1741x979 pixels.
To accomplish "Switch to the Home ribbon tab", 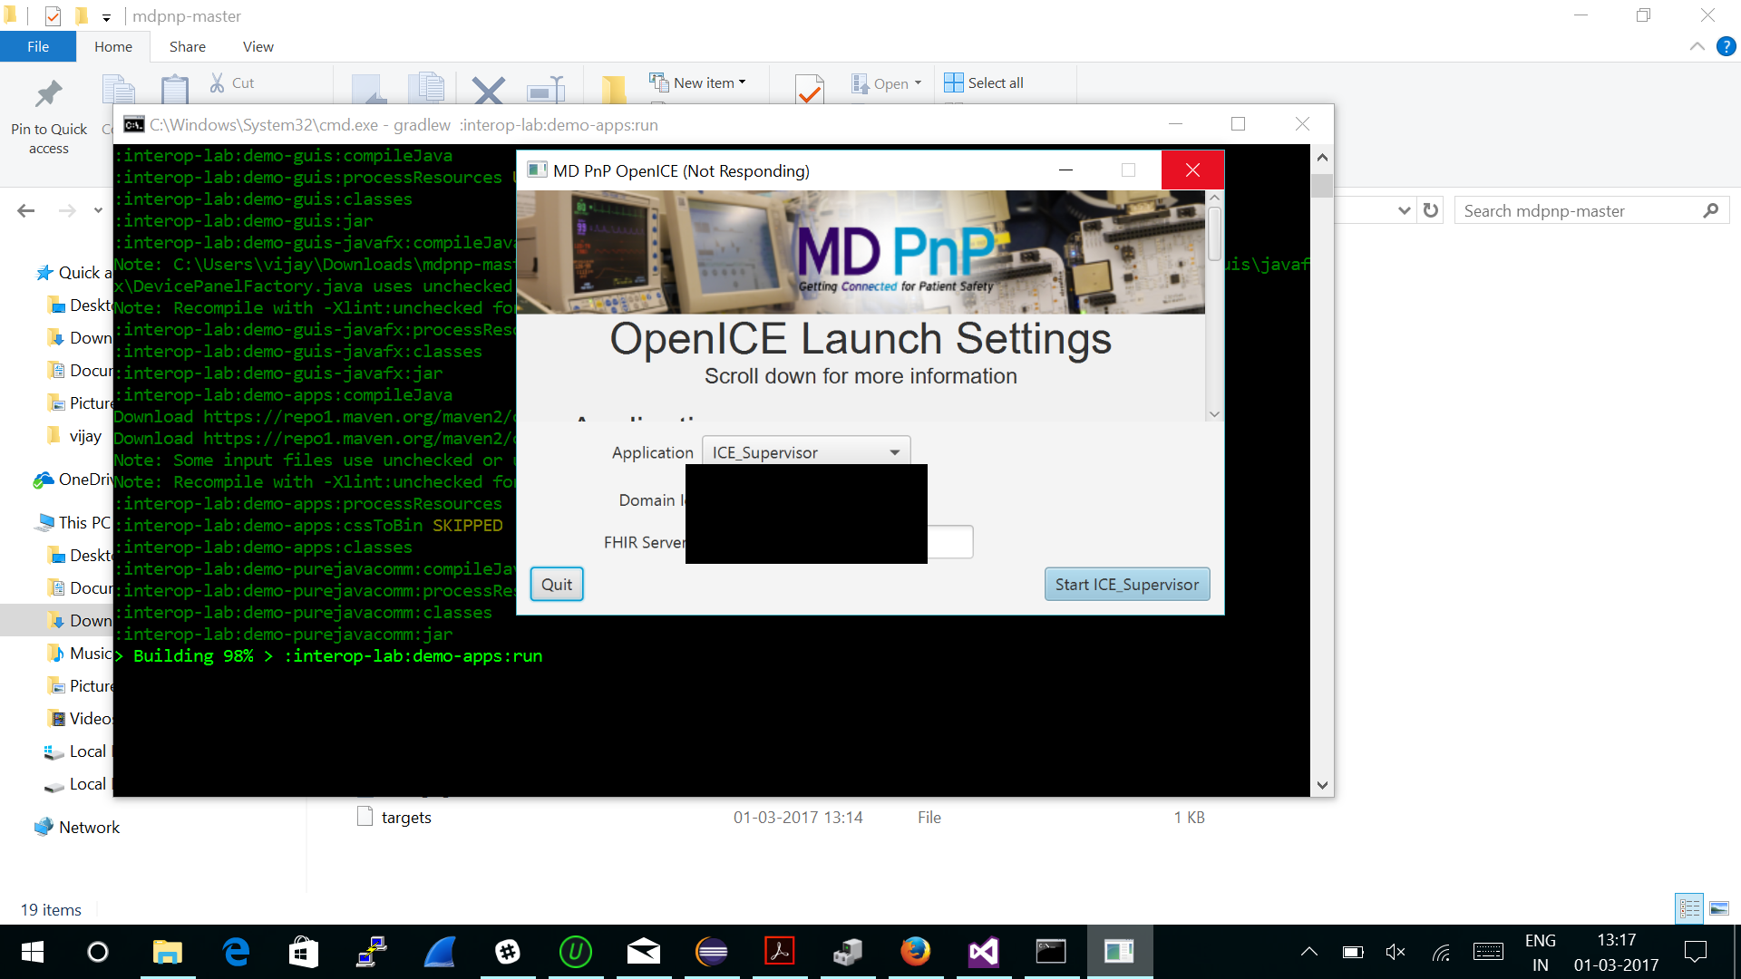I will pyautogui.click(x=113, y=46).
